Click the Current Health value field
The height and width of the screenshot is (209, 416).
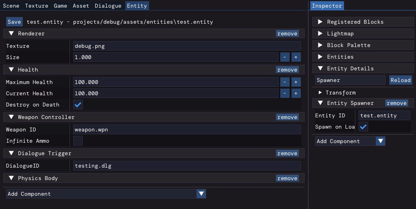[x=176, y=93]
